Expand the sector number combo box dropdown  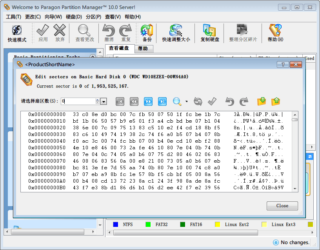pos(104,101)
